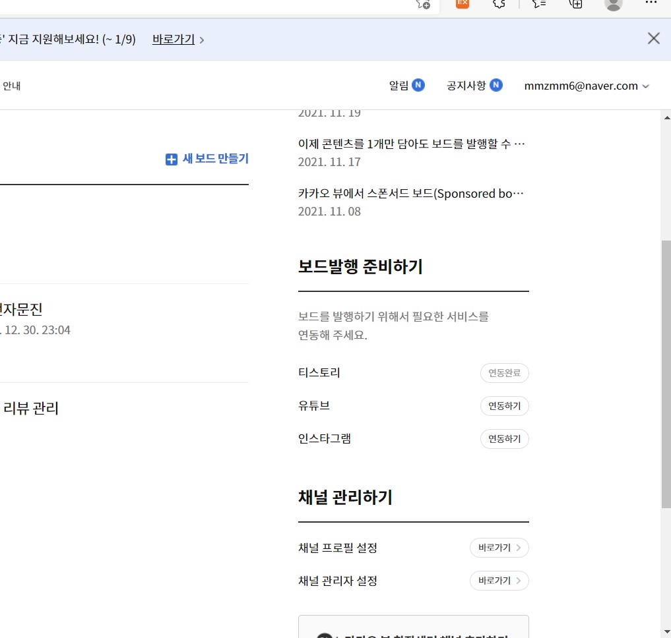671x638 pixels.
Task: Select the 리뷰 관리 board title
Action: (x=31, y=408)
